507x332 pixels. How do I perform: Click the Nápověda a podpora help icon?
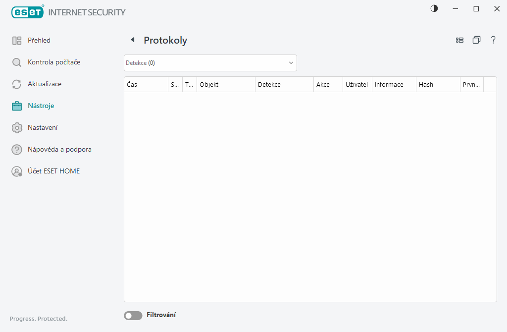tap(16, 149)
